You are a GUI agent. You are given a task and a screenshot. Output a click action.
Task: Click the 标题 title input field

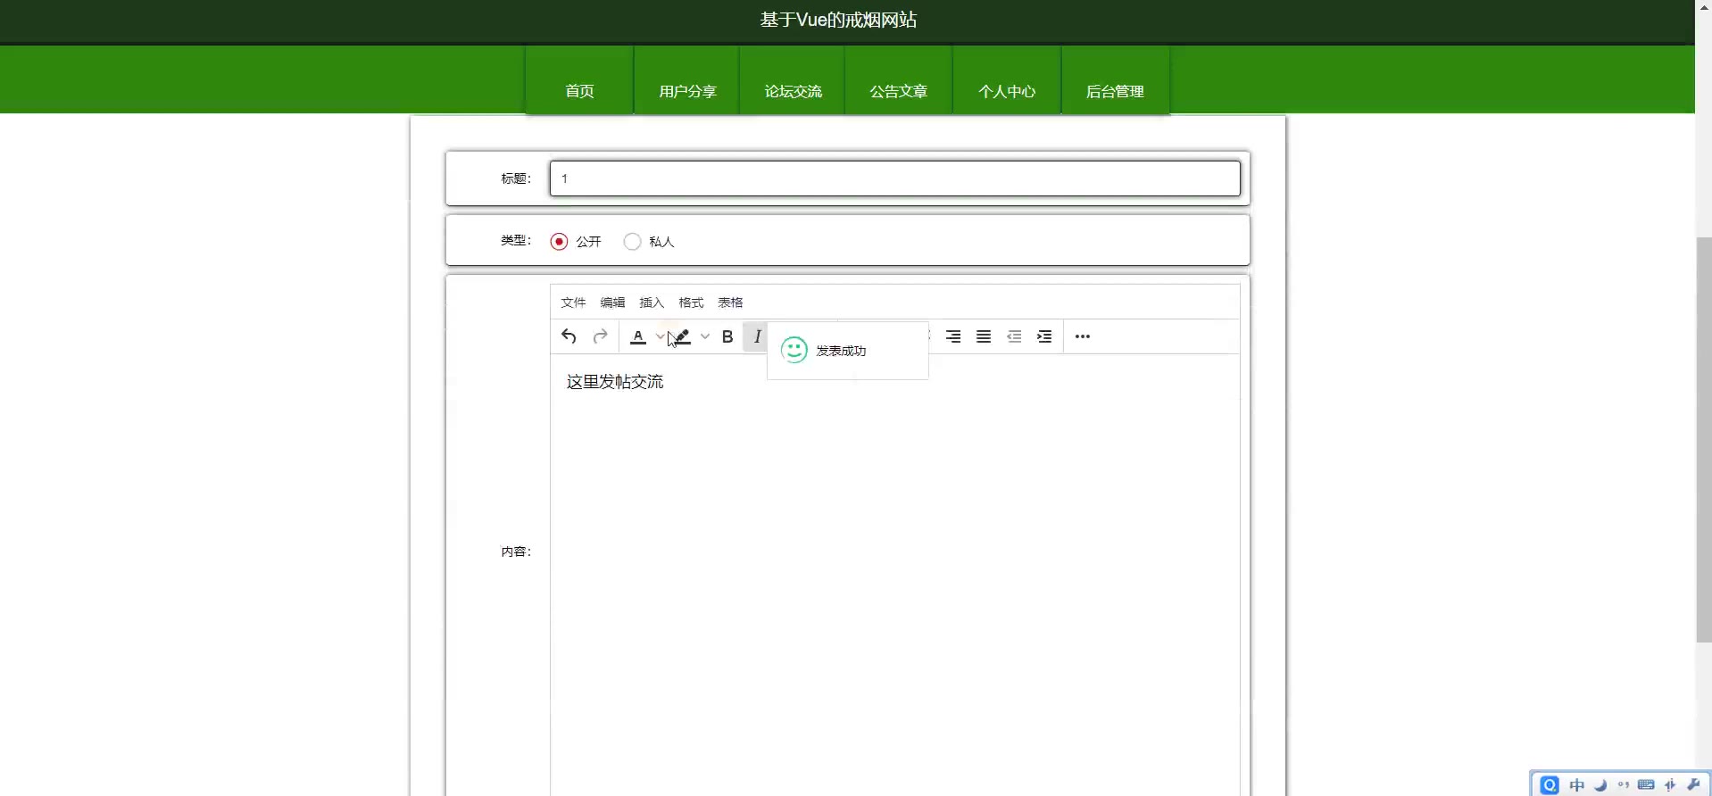pos(895,178)
